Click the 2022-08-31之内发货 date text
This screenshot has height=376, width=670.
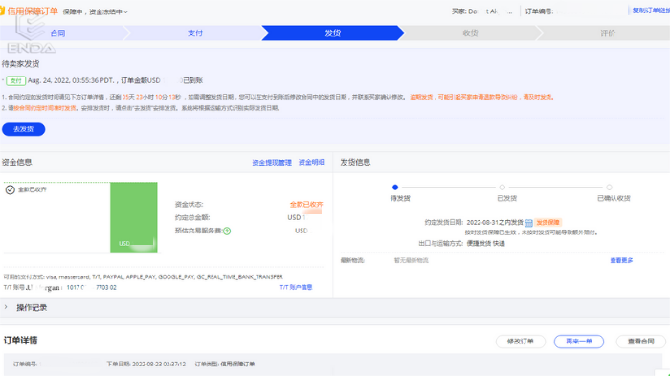pos(495,222)
